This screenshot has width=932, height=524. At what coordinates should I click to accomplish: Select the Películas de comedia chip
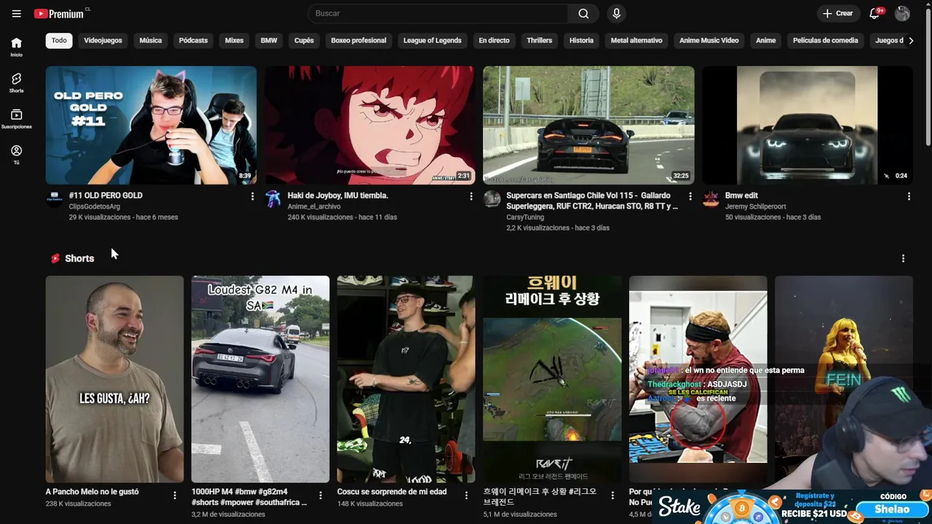[x=825, y=41]
